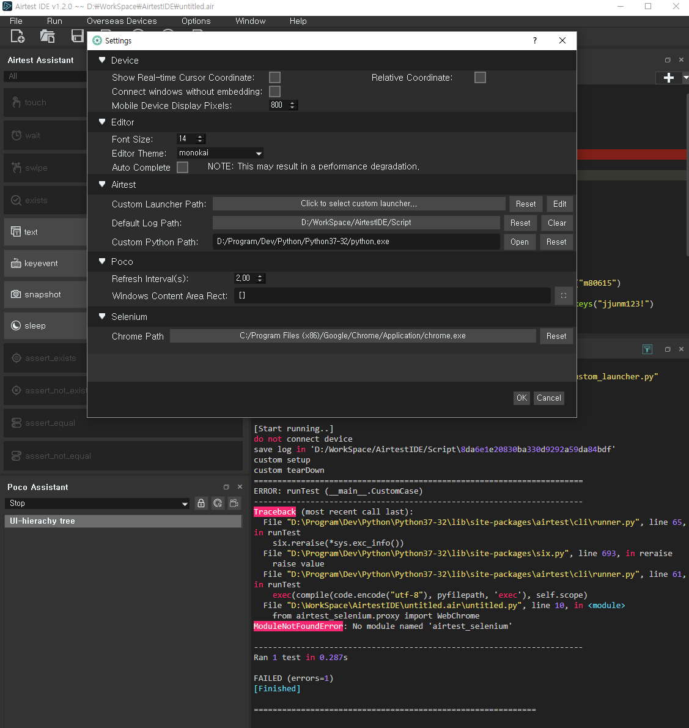Toggle Relative Coordinate checkbox
Image resolution: width=689 pixels, height=728 pixels.
480,78
